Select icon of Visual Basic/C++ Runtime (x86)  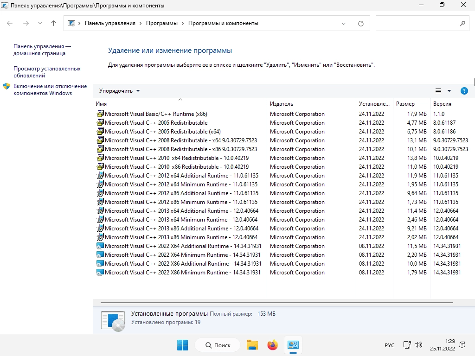100,114
